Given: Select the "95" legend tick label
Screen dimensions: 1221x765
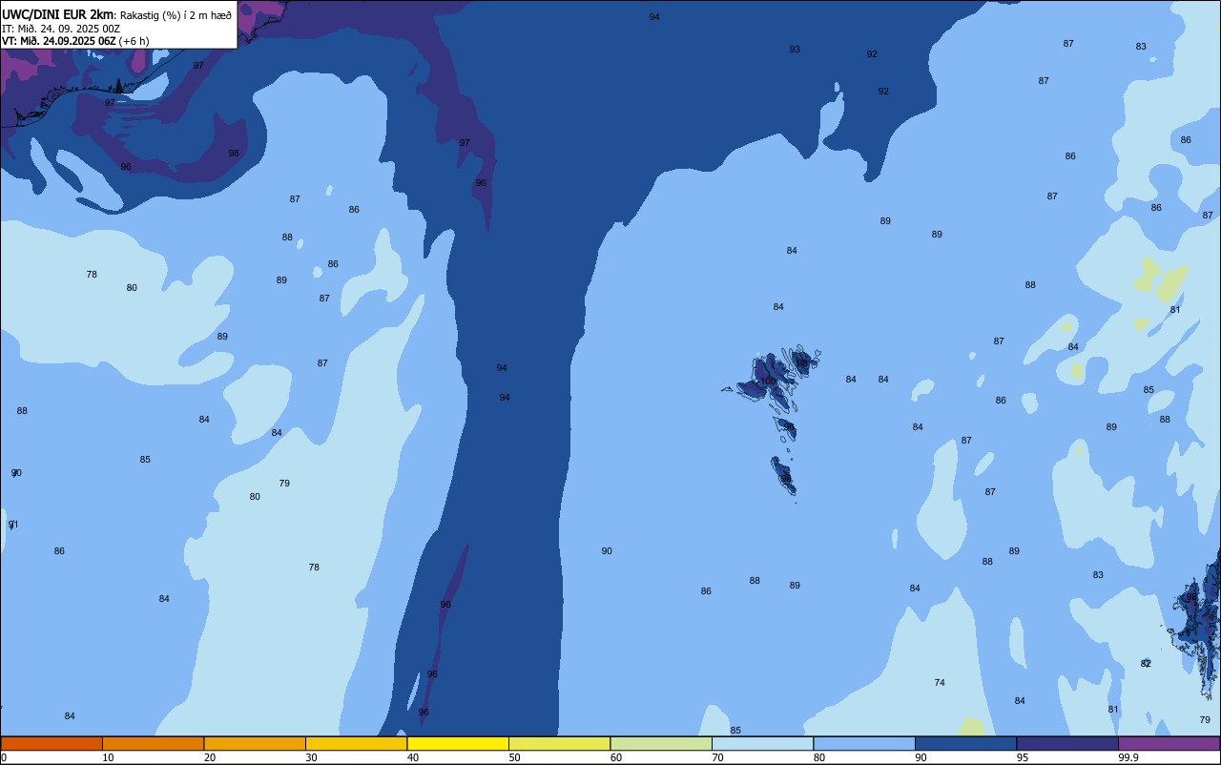Looking at the screenshot, I should point(1023,757).
